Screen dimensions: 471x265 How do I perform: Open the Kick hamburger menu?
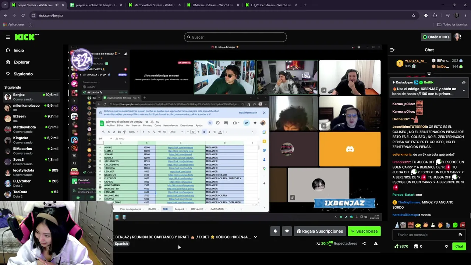click(8, 37)
